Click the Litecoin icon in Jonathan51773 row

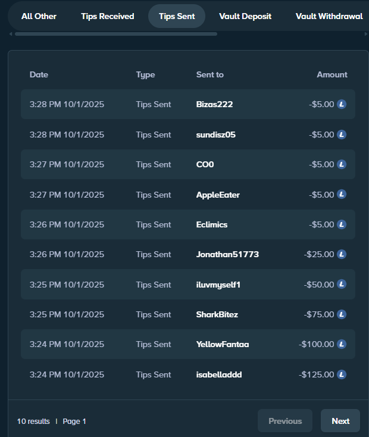tap(342, 254)
